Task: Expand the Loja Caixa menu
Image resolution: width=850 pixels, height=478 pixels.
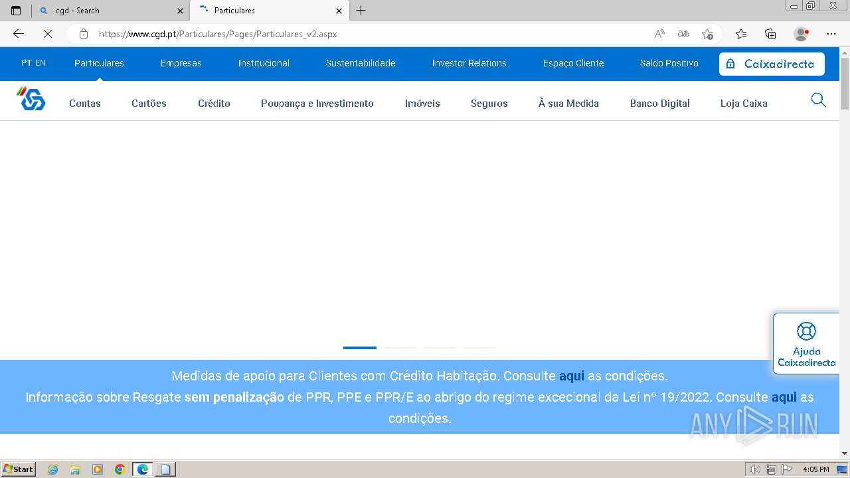Action: point(744,104)
